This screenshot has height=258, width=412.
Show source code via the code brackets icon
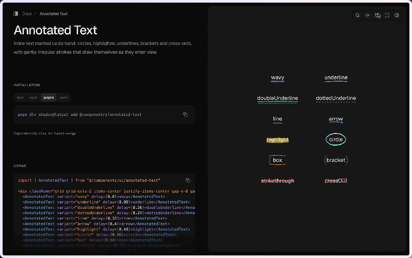367,15
